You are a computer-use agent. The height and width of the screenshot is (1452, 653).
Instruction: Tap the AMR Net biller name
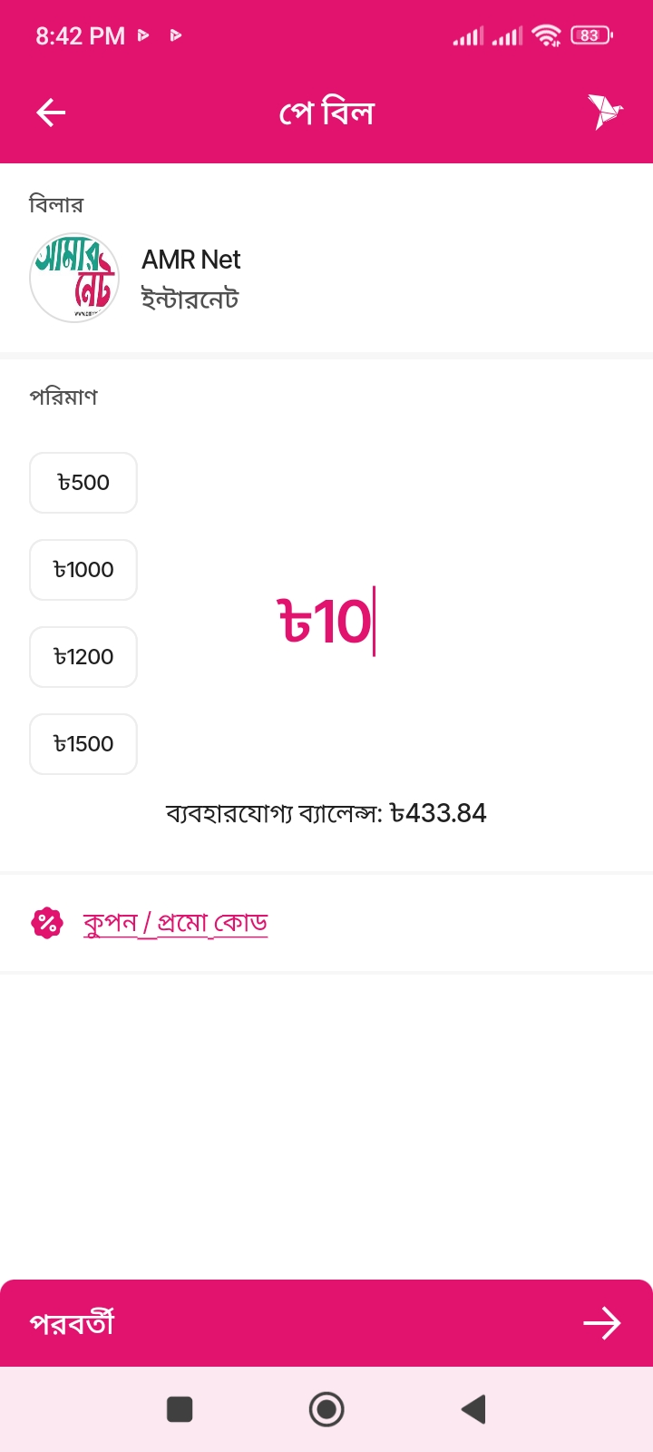click(x=190, y=260)
